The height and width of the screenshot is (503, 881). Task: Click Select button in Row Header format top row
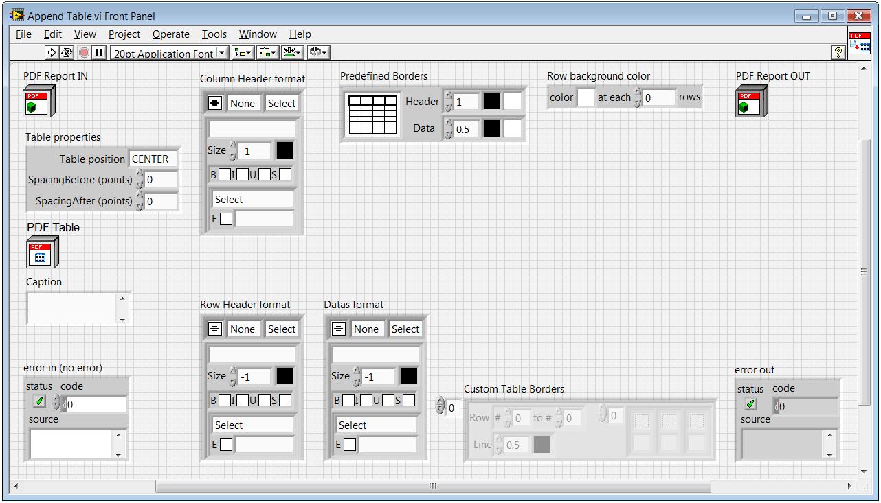(x=281, y=329)
